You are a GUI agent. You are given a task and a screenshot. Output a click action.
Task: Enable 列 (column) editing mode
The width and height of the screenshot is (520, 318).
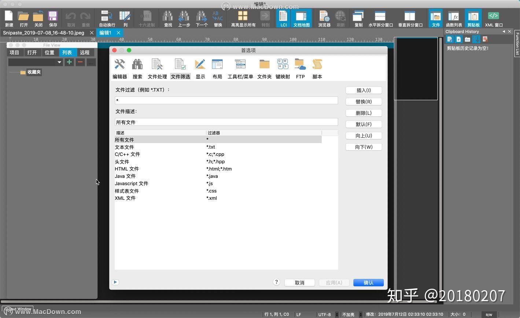click(125, 18)
